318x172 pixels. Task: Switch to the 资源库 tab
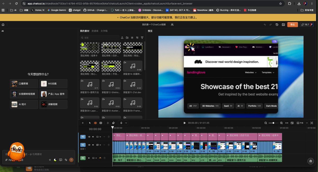click(x=95, y=31)
